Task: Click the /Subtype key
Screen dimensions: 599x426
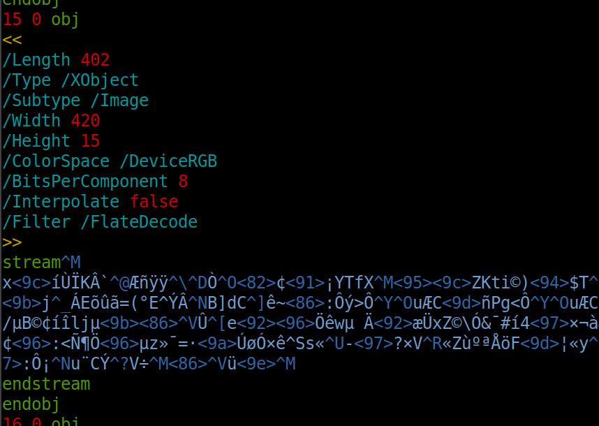Action: click(42, 101)
